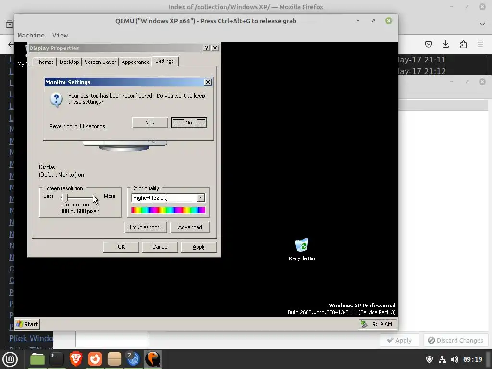Open the Linux Mint start menu

tap(11, 359)
